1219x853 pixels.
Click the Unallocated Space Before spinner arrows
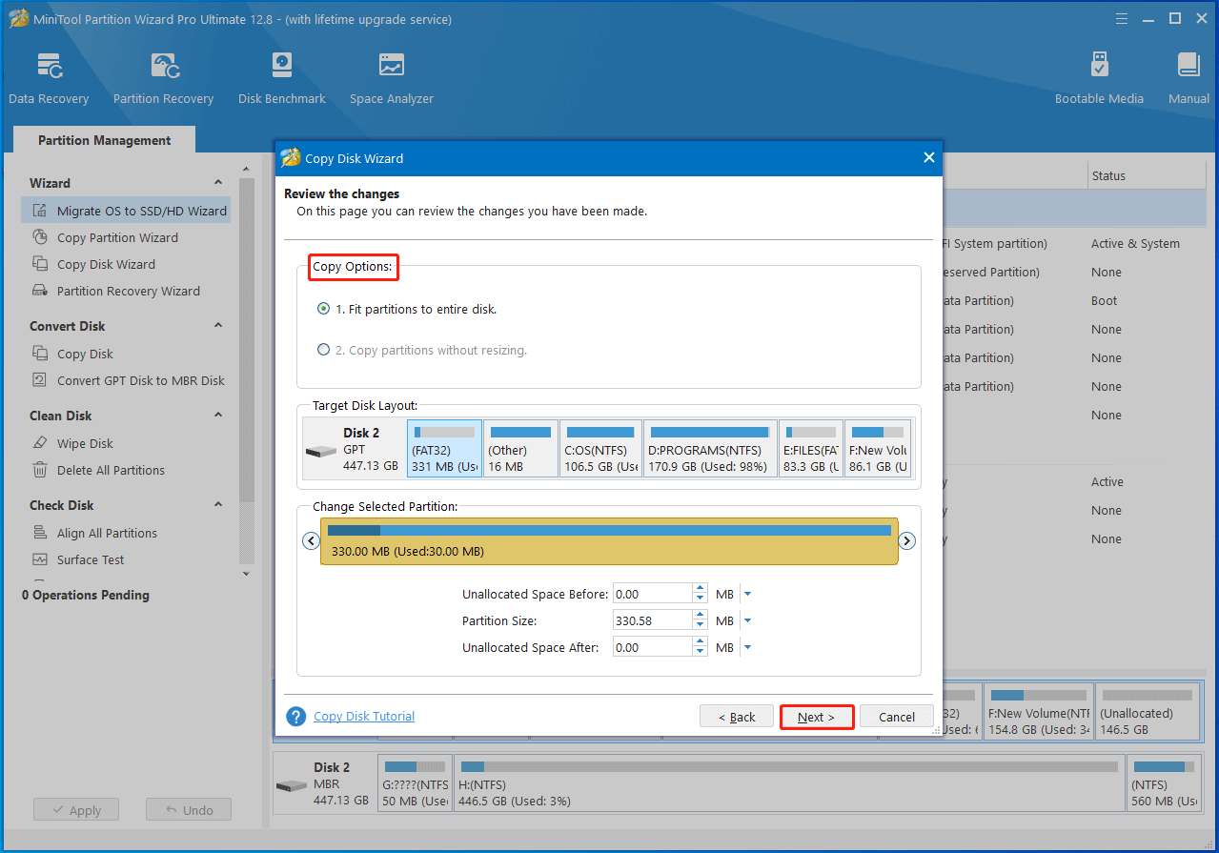coord(701,594)
